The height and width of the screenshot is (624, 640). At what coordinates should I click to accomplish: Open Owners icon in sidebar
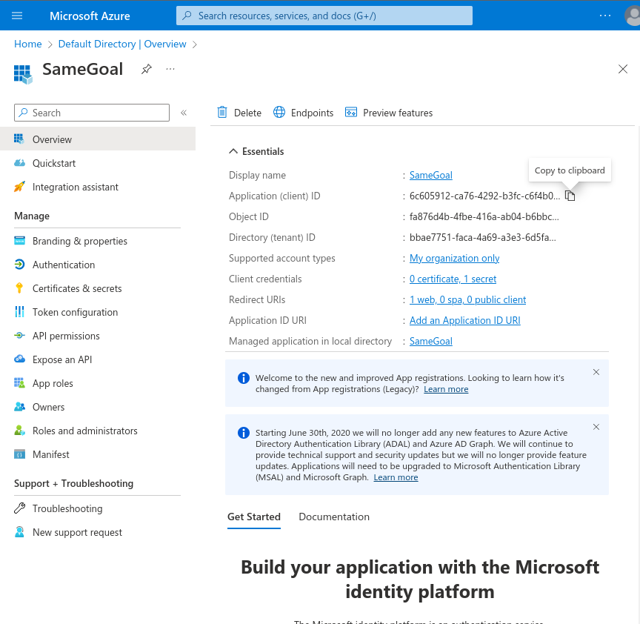[19, 407]
